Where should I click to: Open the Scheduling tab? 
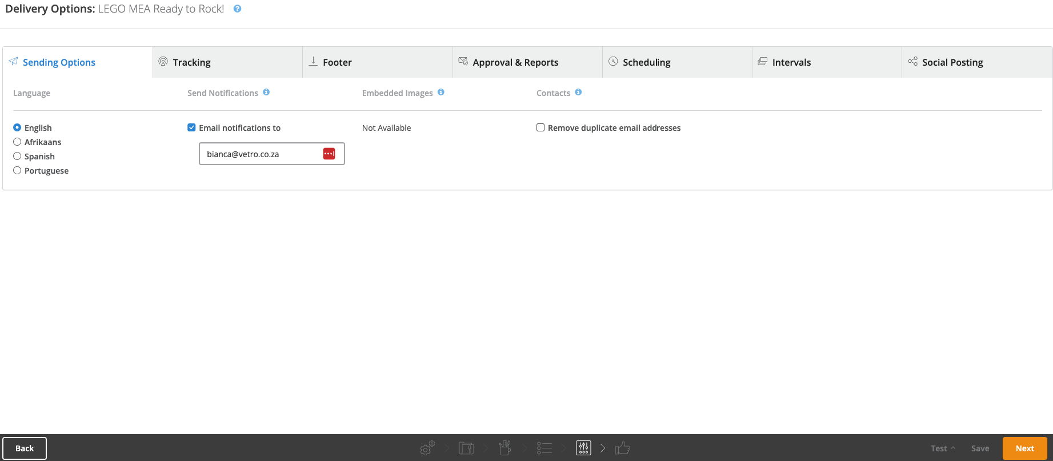click(x=646, y=62)
